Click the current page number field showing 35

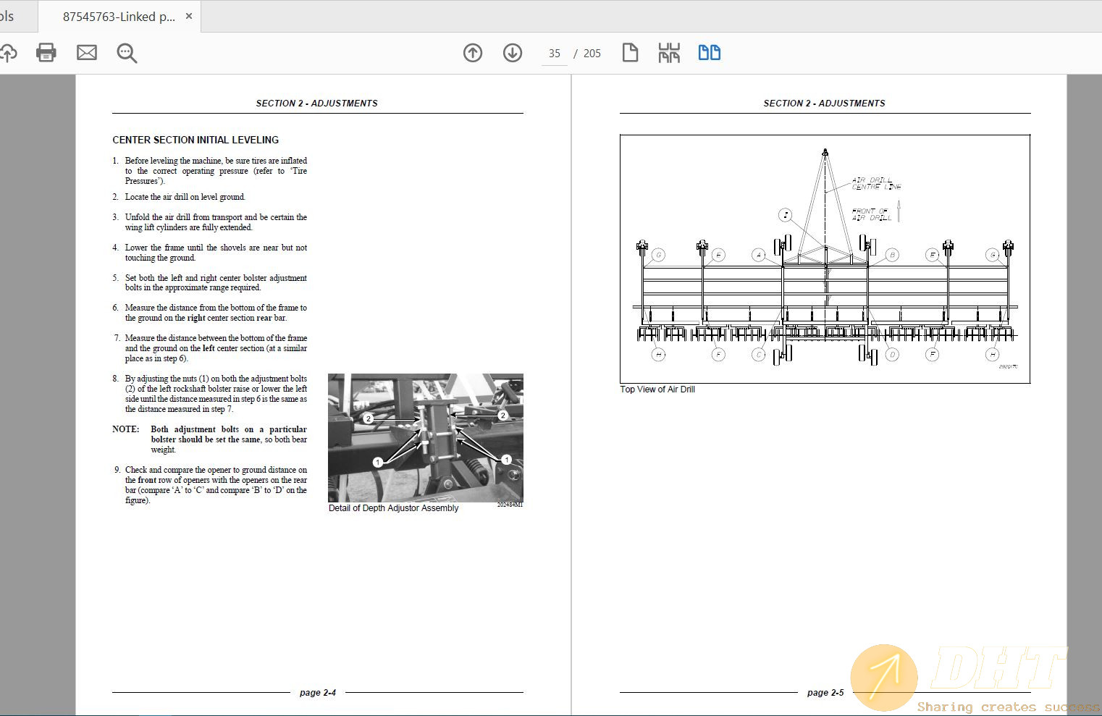(x=555, y=54)
